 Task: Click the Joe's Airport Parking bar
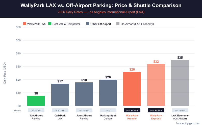tap(84, 94)
